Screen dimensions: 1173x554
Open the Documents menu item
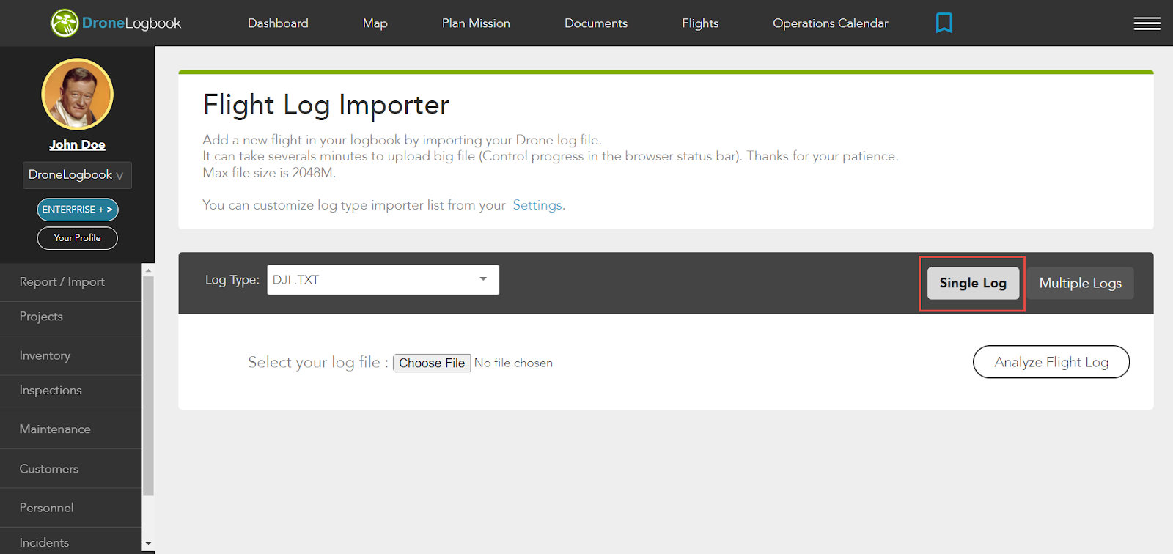coord(596,23)
